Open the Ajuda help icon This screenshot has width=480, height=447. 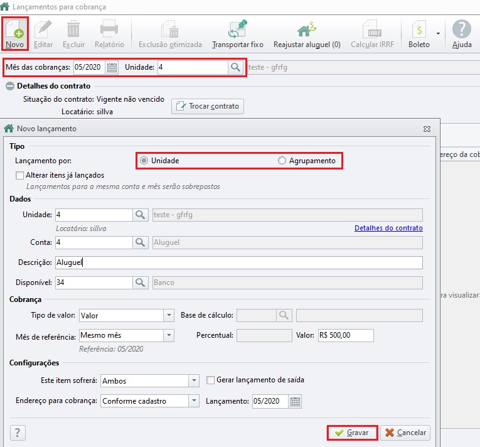pyautogui.click(x=462, y=30)
